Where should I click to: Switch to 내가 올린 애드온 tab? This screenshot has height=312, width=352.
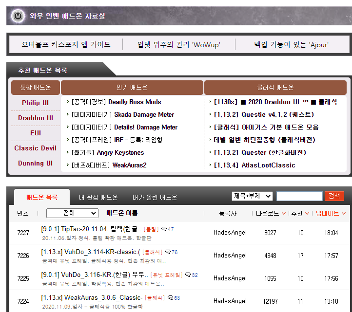point(155,197)
